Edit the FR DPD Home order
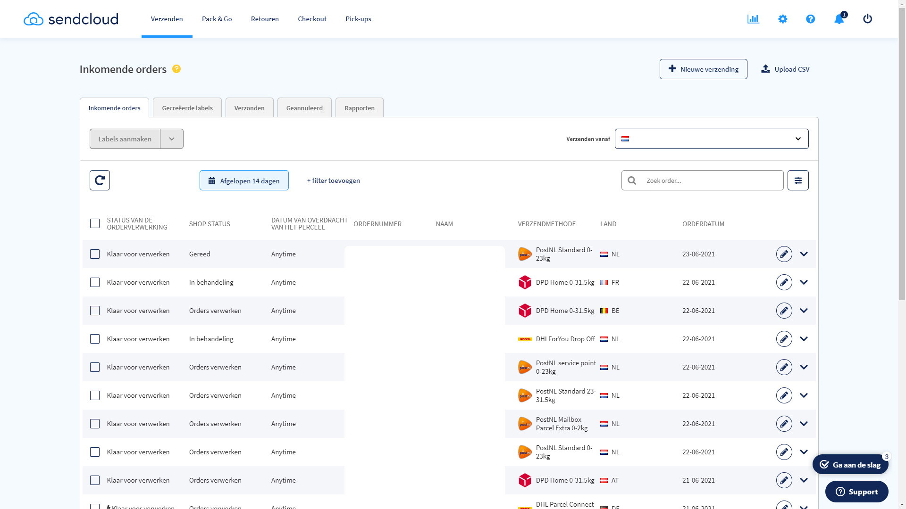Screen dimensions: 906x509 (x=784, y=282)
